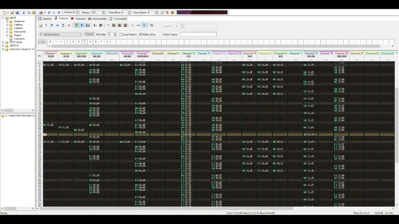Switch to the Samples tab
The width and height of the screenshot is (399, 224).
[x=78, y=19]
